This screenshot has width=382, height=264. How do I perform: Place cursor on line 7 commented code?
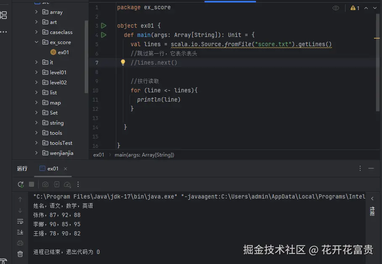coord(154,63)
